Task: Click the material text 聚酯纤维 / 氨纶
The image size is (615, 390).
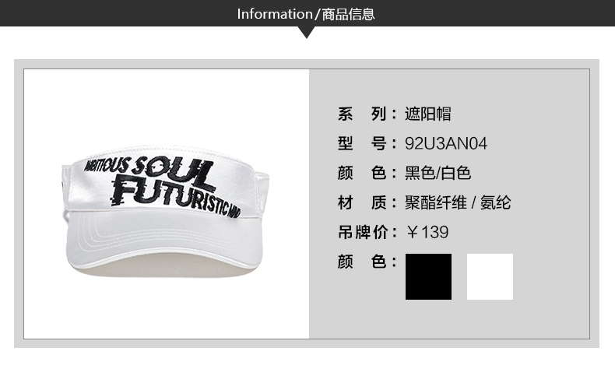Action: pos(458,203)
